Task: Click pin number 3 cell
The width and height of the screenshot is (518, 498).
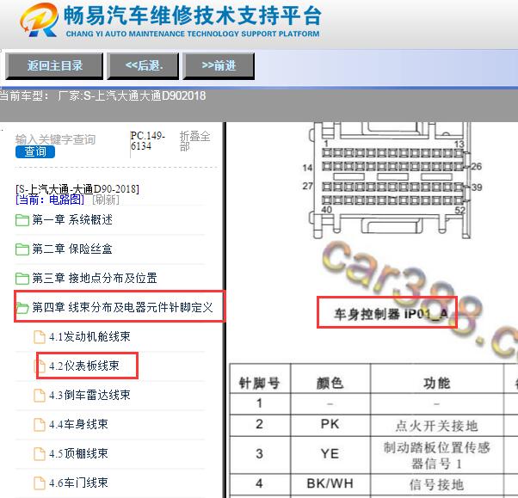Action: [259, 454]
